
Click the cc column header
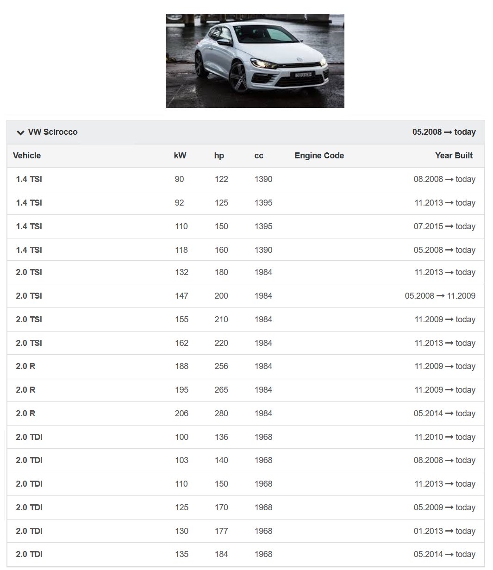point(259,156)
